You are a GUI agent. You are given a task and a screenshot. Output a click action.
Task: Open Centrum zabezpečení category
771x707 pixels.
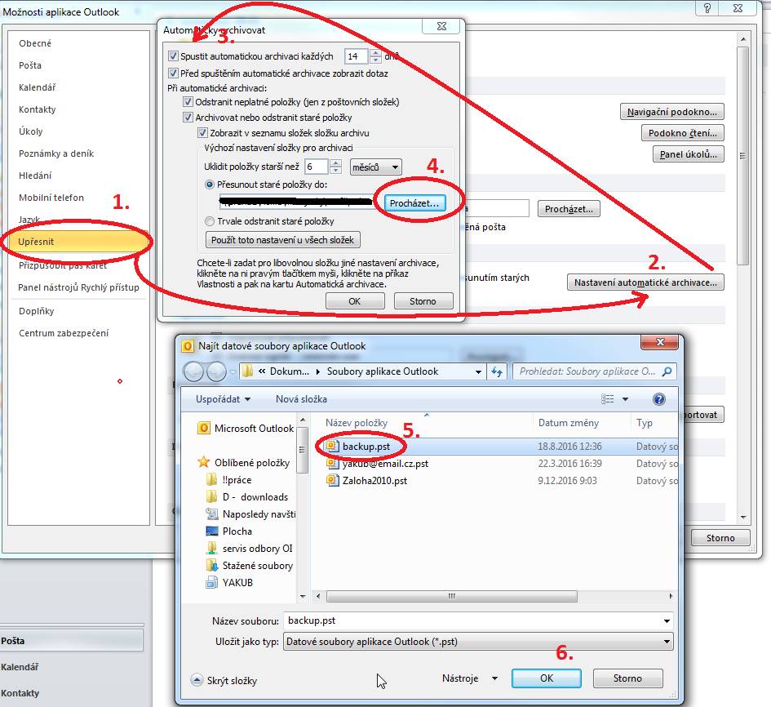64,333
